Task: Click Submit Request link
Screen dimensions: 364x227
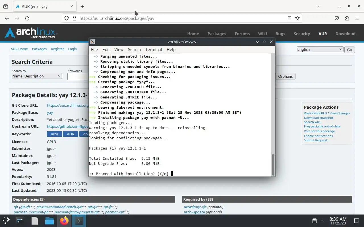Action: point(315,140)
